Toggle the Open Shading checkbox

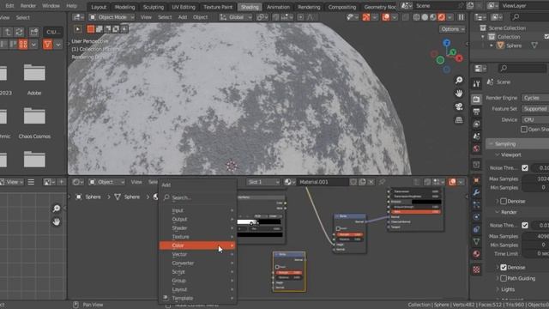tap(524, 130)
